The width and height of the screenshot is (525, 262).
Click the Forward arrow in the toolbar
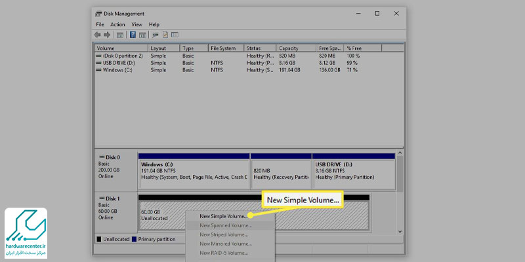click(107, 35)
